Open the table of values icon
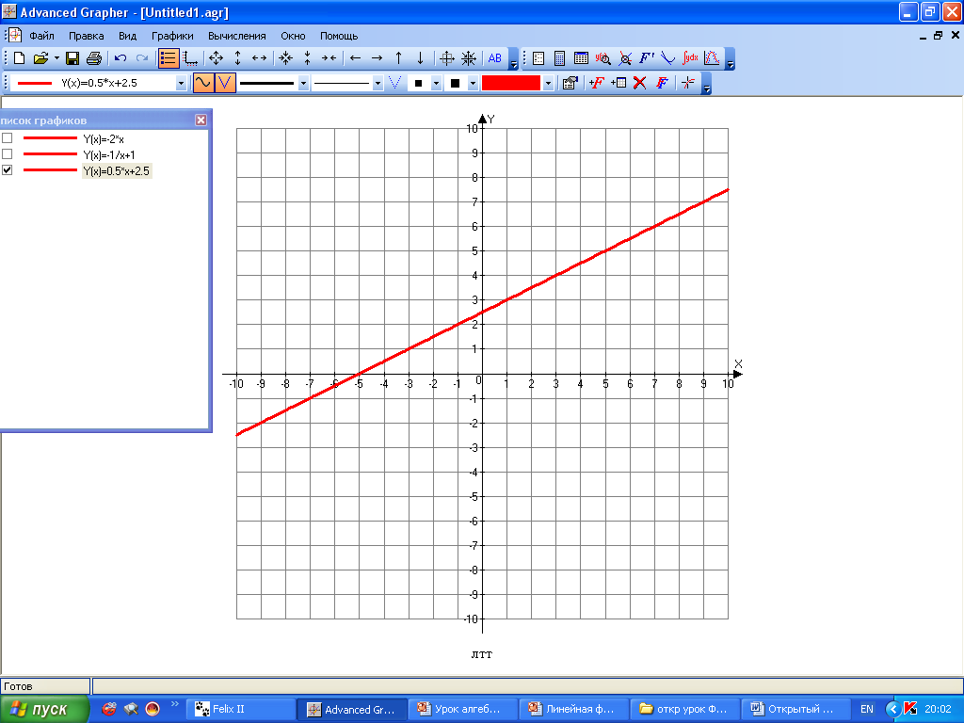964x723 pixels. [581, 58]
